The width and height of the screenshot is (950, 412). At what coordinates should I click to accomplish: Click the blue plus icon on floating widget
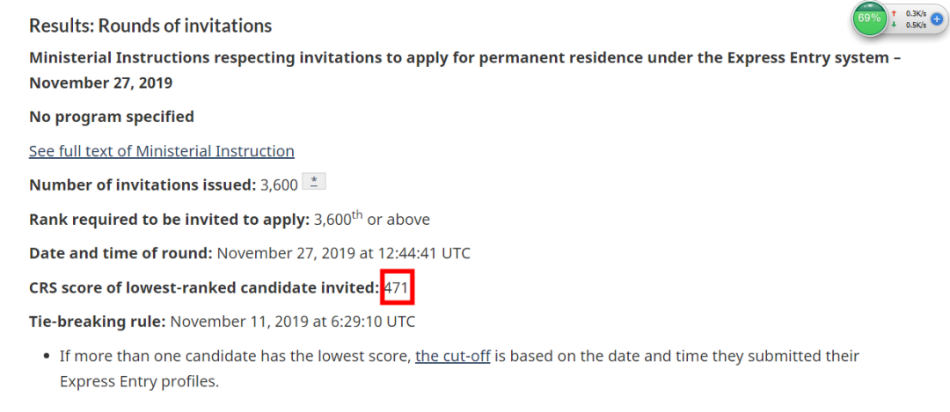click(x=937, y=18)
